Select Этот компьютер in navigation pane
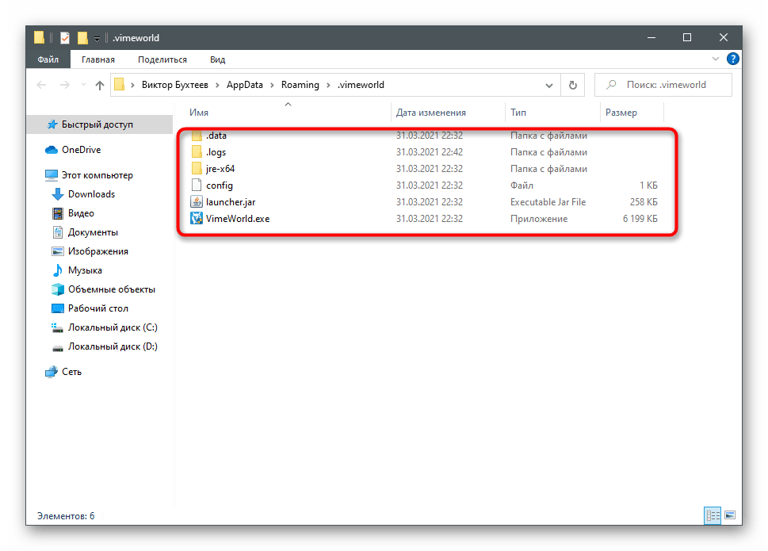 (x=97, y=175)
